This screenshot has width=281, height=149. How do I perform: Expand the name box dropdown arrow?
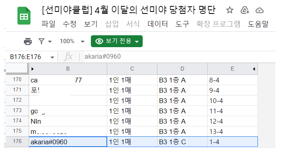[52, 57]
